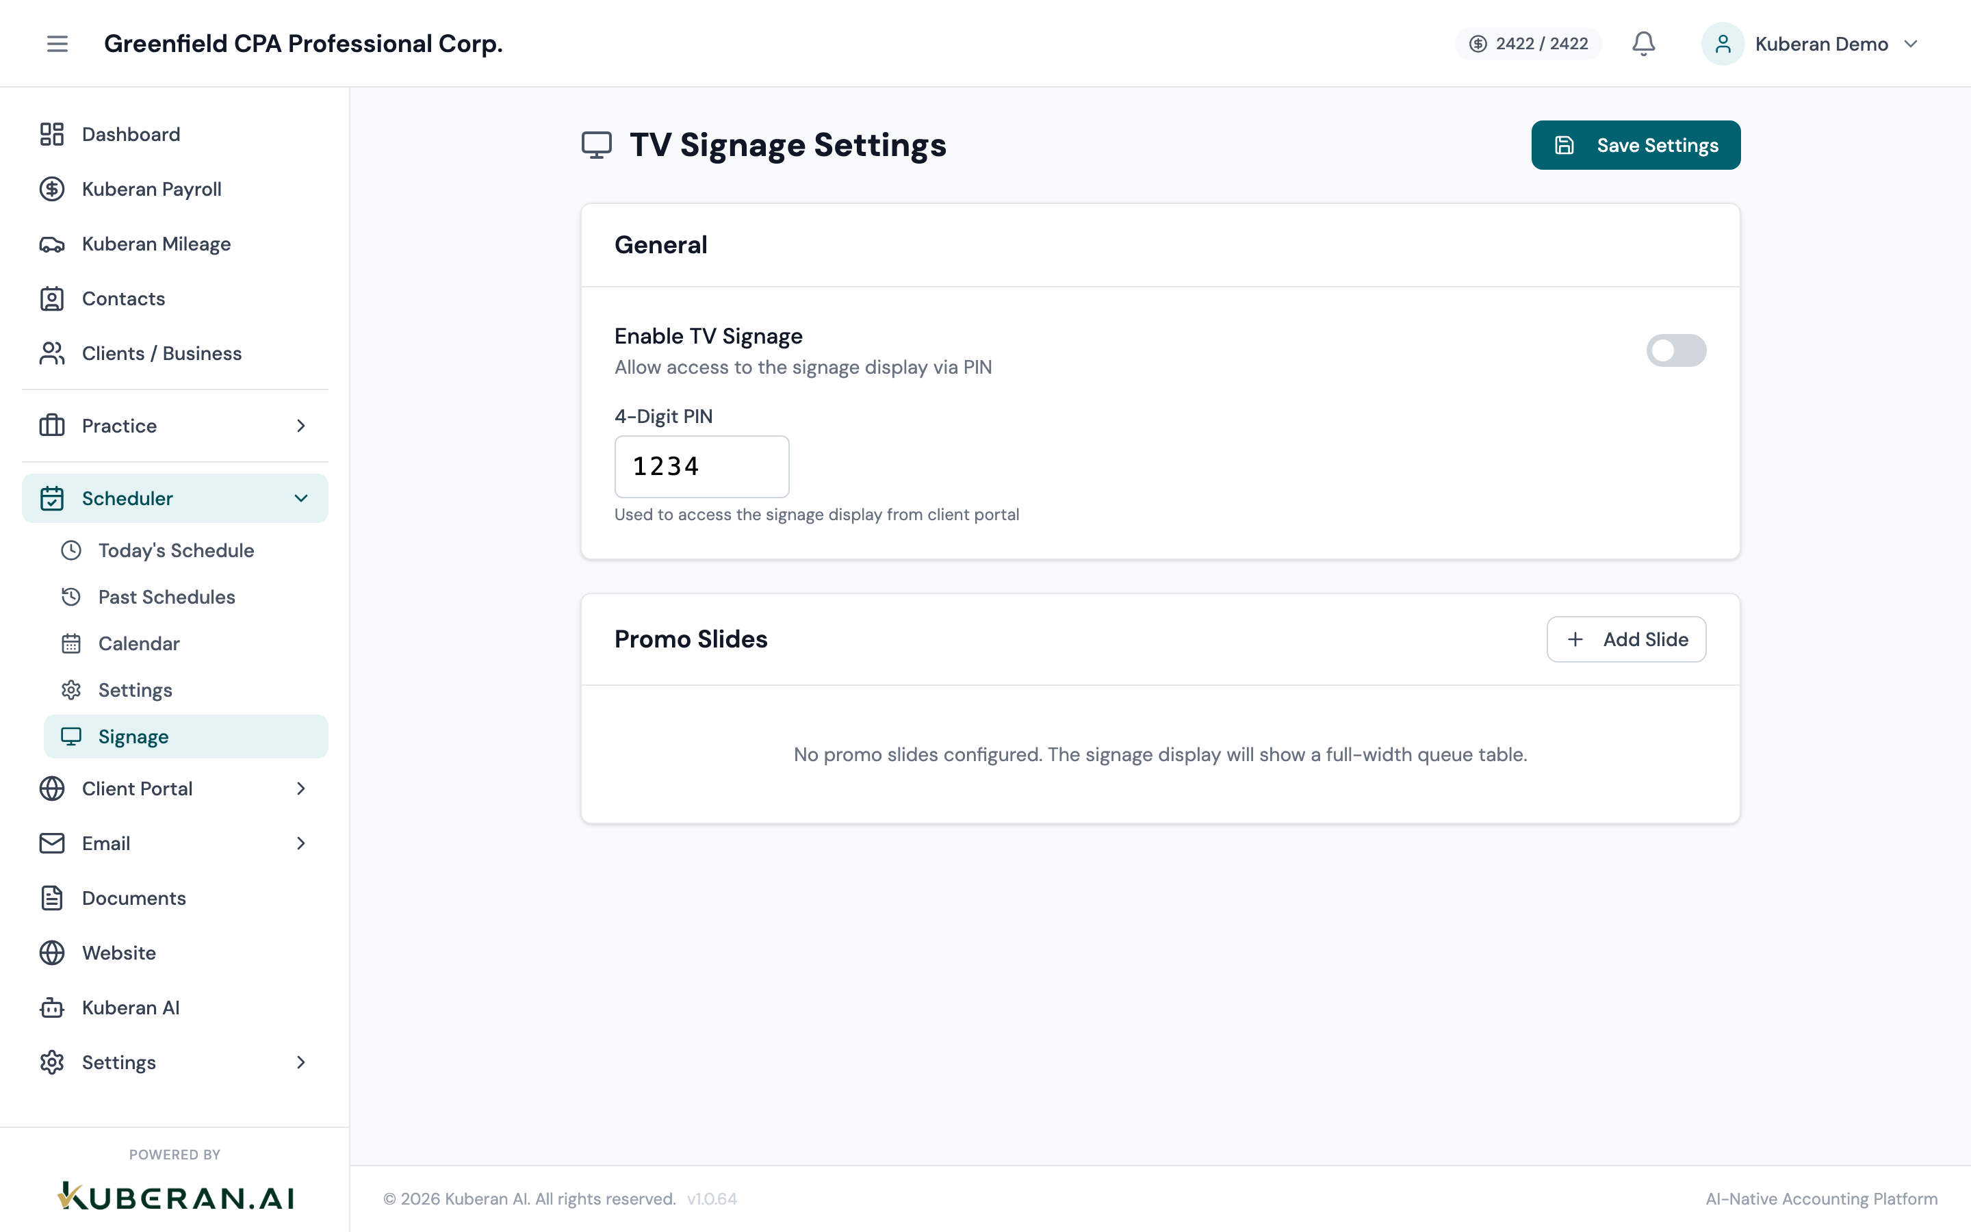The width and height of the screenshot is (1971, 1232).
Task: Click the bottom Settings gear icon
Action: [x=52, y=1062]
